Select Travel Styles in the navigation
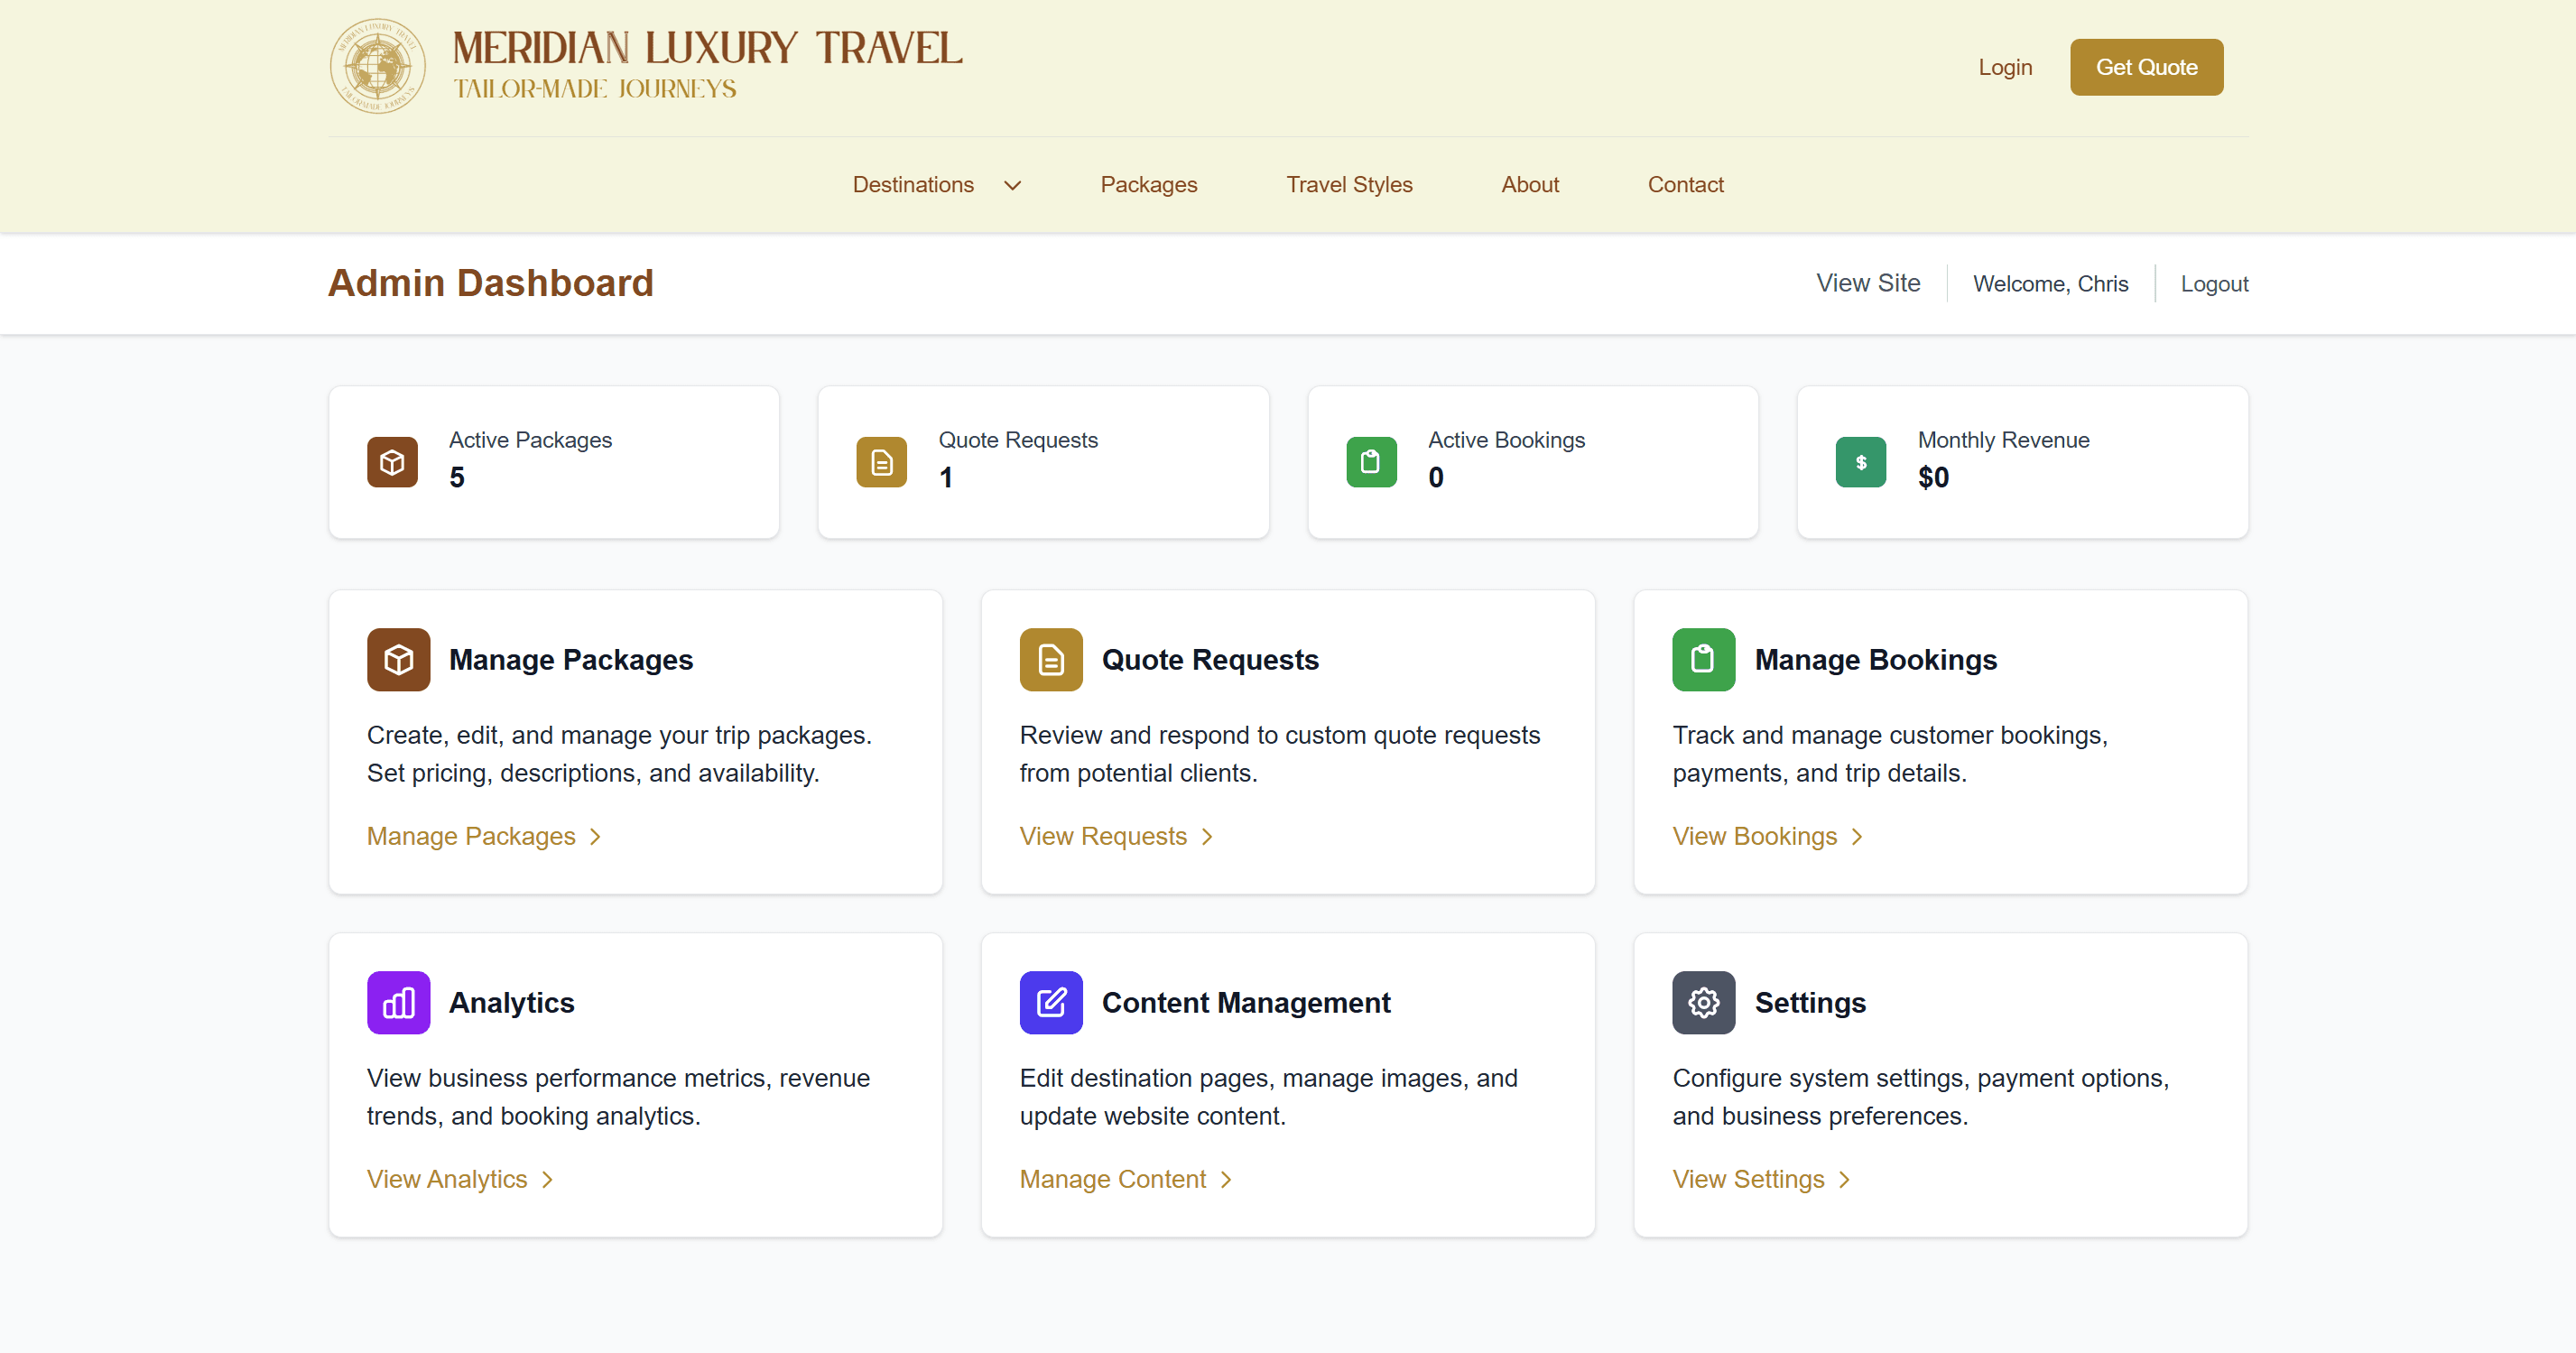Image resolution: width=2576 pixels, height=1353 pixels. (x=1349, y=184)
